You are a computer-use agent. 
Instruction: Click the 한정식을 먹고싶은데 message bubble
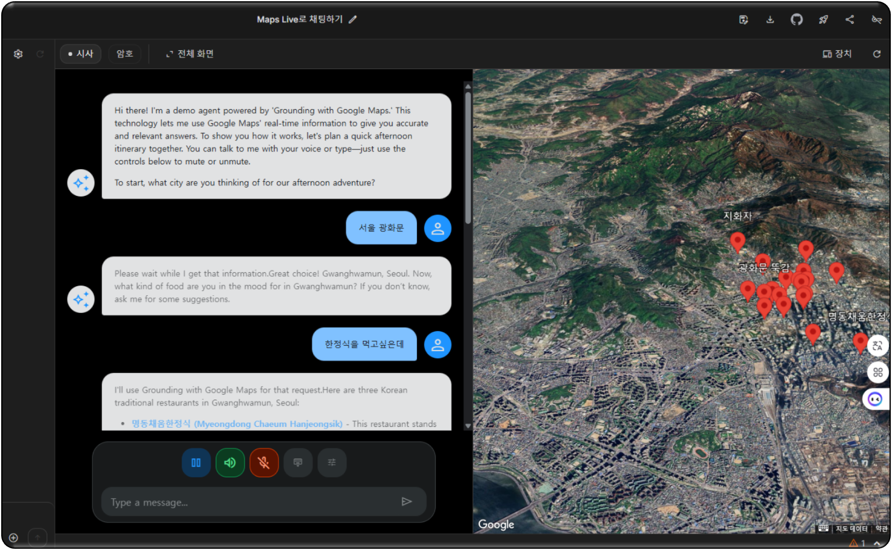tap(364, 344)
